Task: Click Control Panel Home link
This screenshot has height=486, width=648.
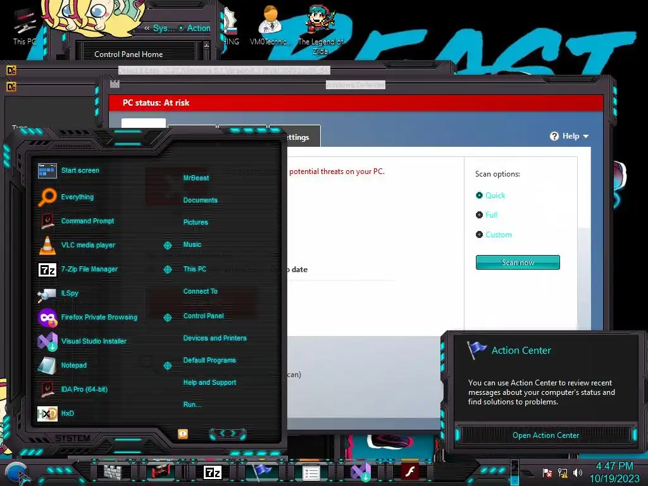Action: [x=128, y=54]
